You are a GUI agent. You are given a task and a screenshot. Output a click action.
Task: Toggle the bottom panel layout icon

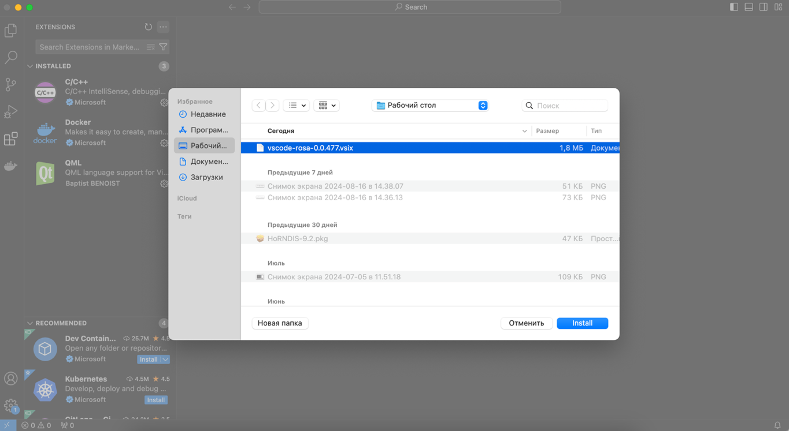pos(749,7)
